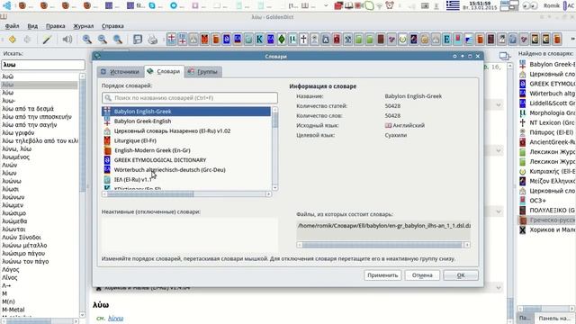Select ΙΕΛ (El-Ru) v1.1 row
The height and width of the screenshot is (324, 576).
click(186, 180)
